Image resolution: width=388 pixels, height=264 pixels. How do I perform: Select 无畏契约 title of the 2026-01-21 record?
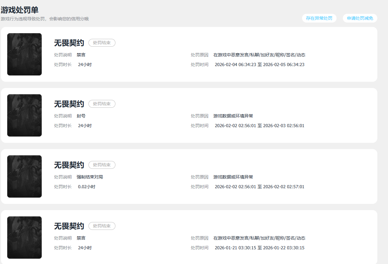pos(69,226)
